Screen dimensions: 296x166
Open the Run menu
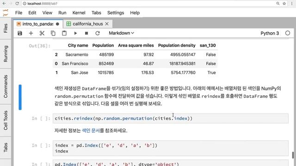tap(62, 13)
